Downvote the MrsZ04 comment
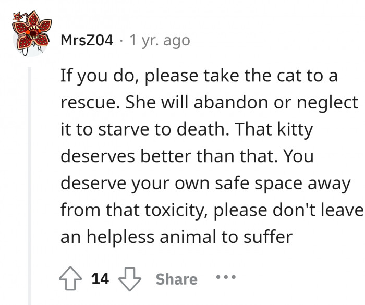Image resolution: width=365 pixels, height=305 pixels. [130, 279]
